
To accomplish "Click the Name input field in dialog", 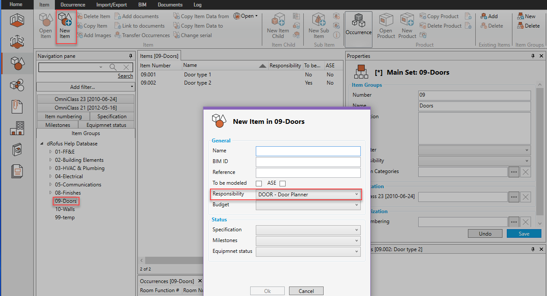I will tap(308, 151).
